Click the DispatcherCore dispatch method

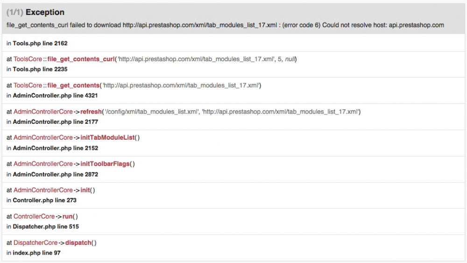pos(78,243)
